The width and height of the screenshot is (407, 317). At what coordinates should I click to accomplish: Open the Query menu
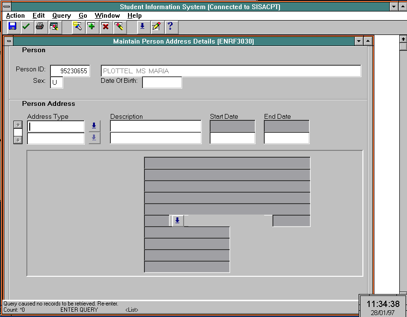coord(61,16)
